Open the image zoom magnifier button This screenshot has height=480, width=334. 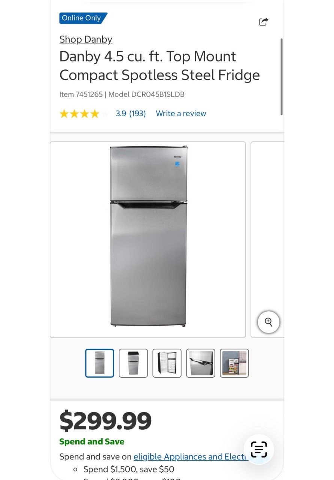(x=268, y=322)
